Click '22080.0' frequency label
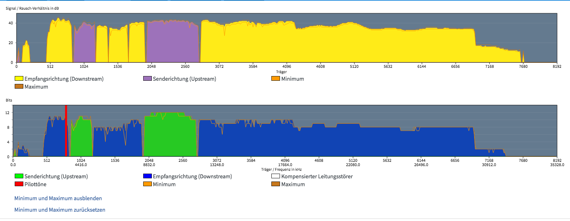Screen dimensions: 570x221 pyautogui.click(x=353, y=165)
